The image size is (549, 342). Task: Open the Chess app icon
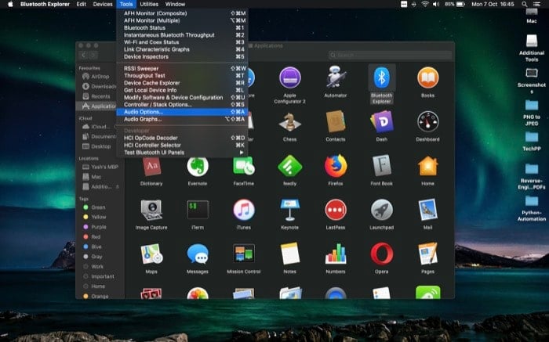point(289,121)
